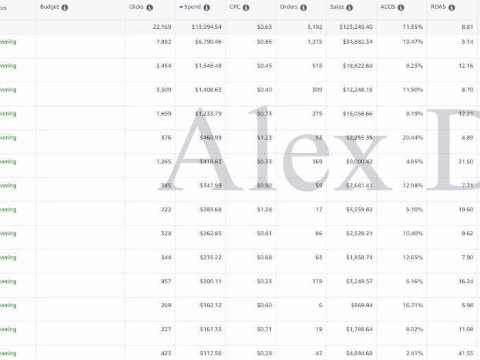Sort by the ROAS column header

pos(438,7)
